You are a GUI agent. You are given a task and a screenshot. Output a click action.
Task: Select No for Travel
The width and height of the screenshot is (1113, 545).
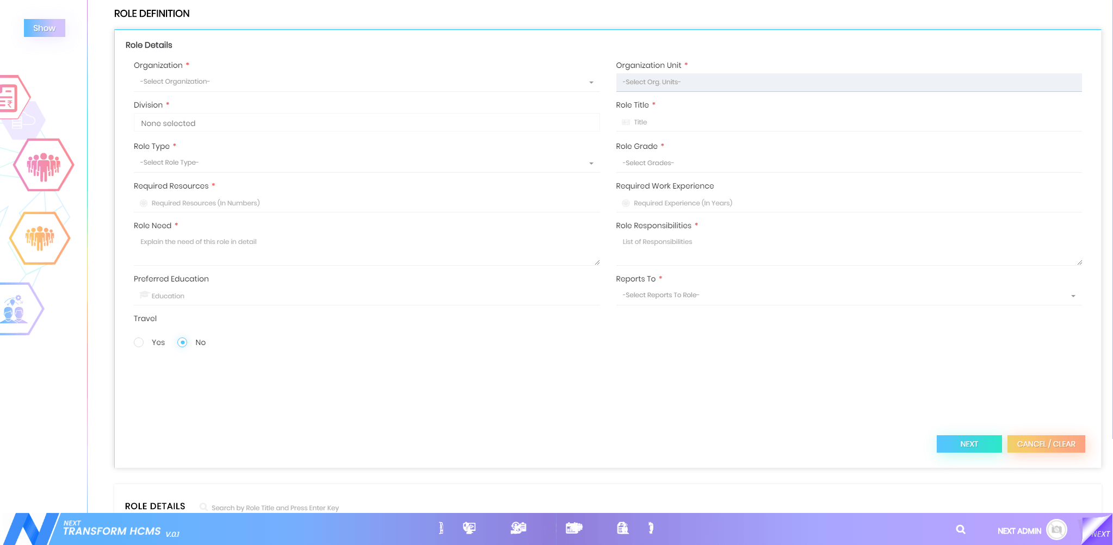(182, 342)
